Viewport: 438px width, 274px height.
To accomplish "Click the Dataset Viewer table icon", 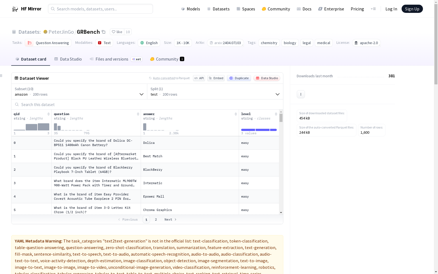I will [16, 78].
